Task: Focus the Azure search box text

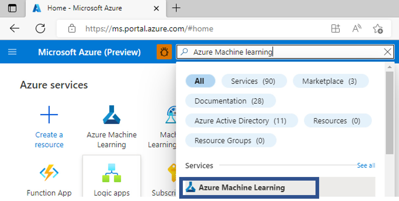Action: click(x=233, y=52)
